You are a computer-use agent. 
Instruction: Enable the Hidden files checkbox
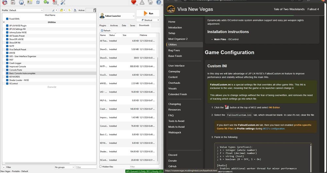pyautogui.click(x=100, y=166)
